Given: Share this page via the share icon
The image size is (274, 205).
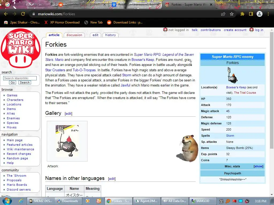Looking at the screenshot, I should [x=223, y=14].
